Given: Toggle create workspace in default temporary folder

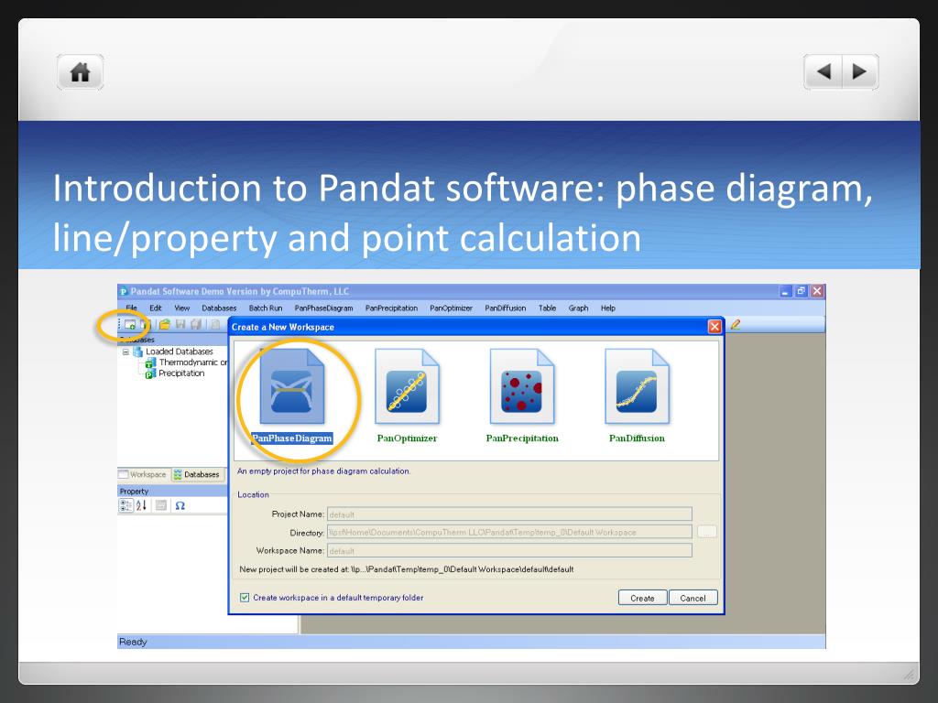Looking at the screenshot, I should pyautogui.click(x=245, y=597).
